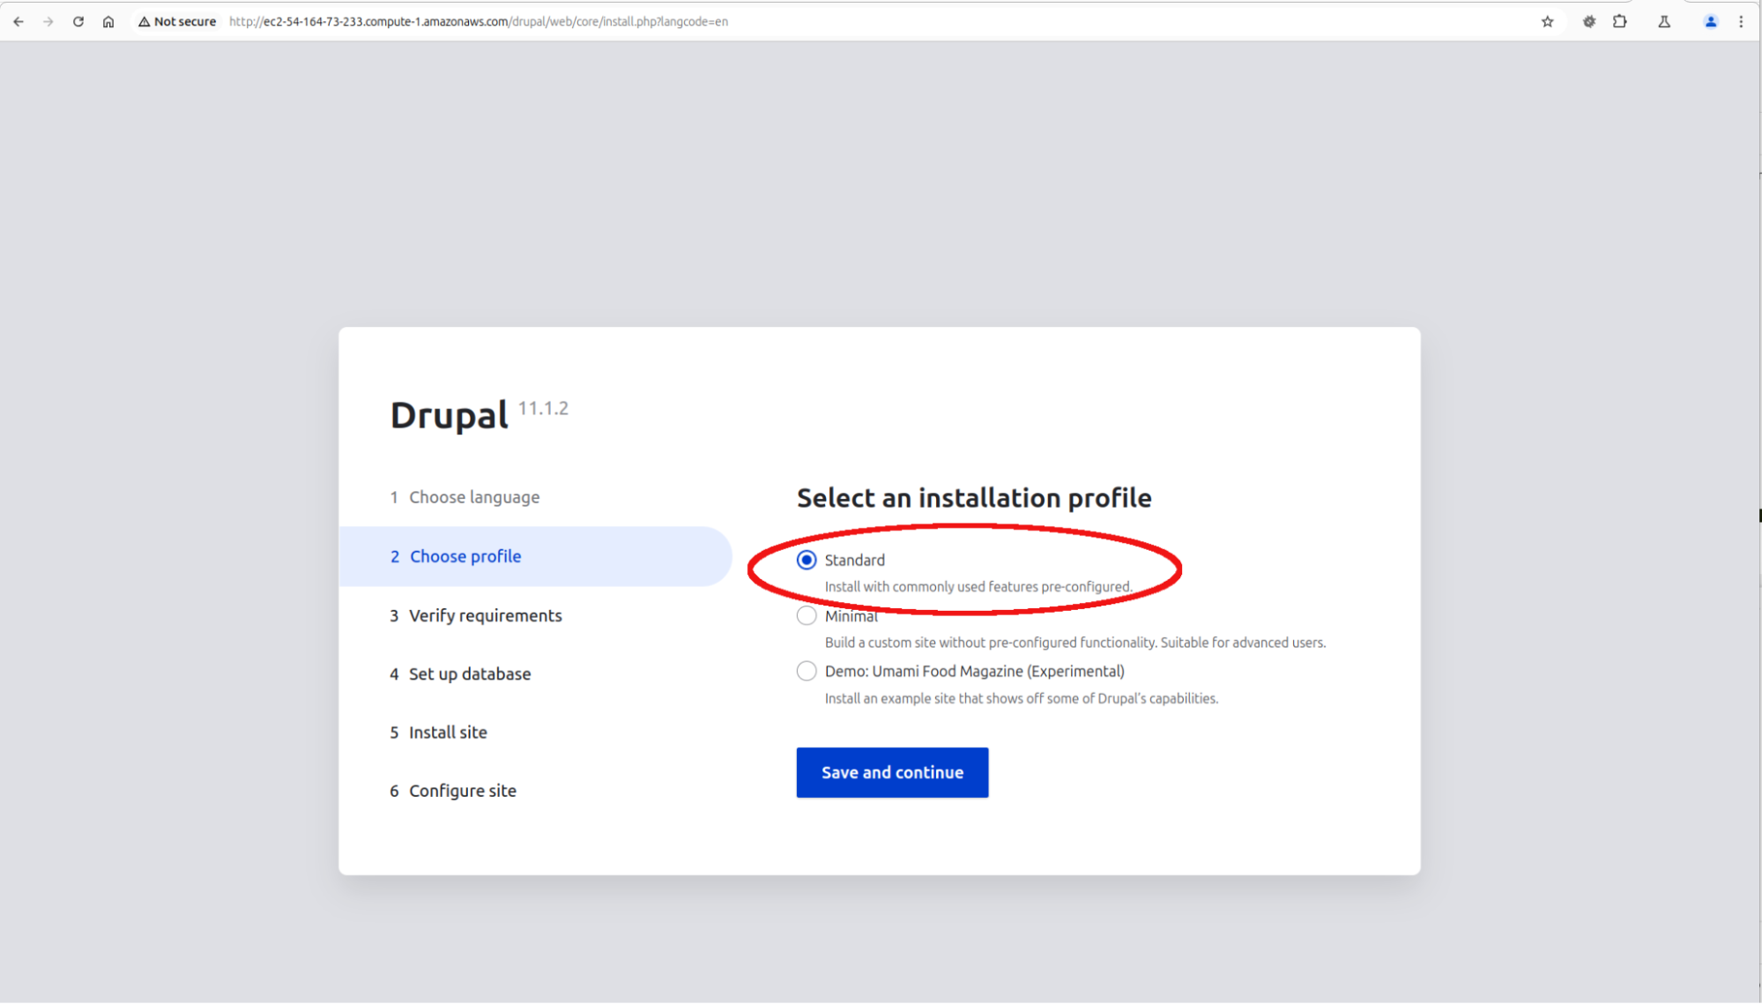Screen dimensions: 1762x1004
Task: Click the Standard profile description text
Action: coord(978,587)
